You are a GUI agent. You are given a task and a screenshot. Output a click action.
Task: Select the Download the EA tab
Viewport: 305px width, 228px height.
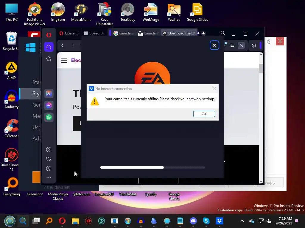tap(179, 33)
